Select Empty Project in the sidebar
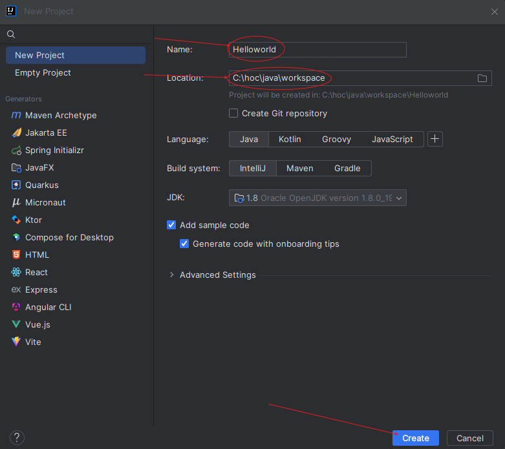This screenshot has height=449, width=505. [43, 72]
